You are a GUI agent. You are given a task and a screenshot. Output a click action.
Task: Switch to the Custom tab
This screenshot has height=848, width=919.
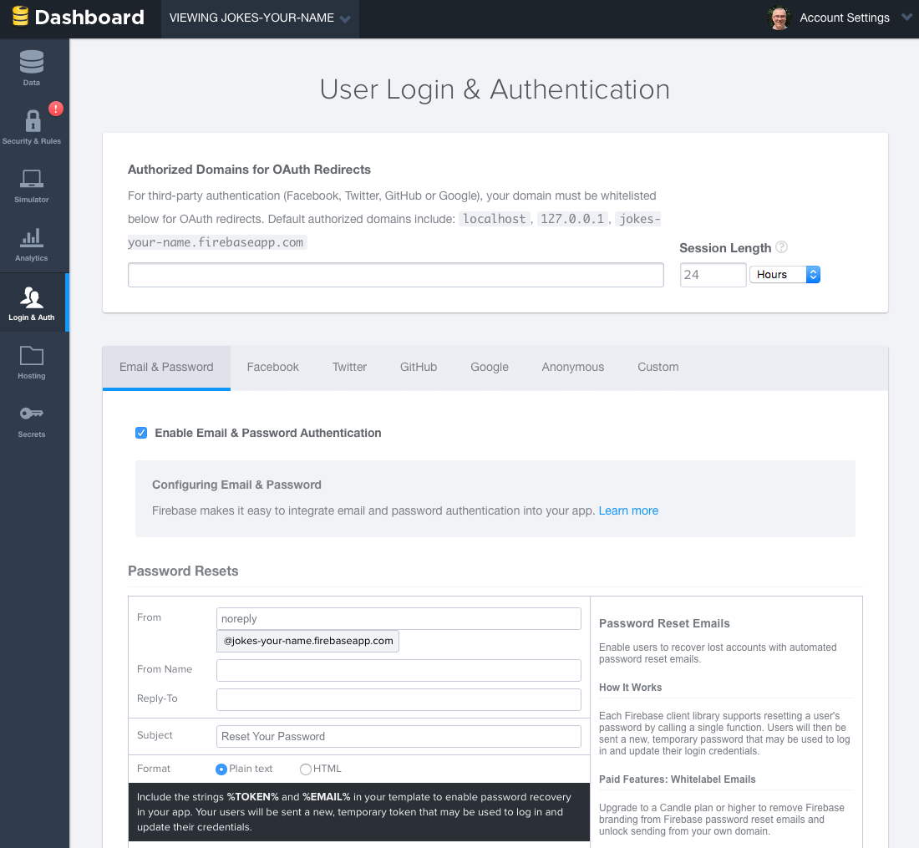tap(658, 368)
